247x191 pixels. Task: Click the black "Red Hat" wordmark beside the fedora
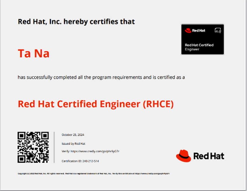209,156
